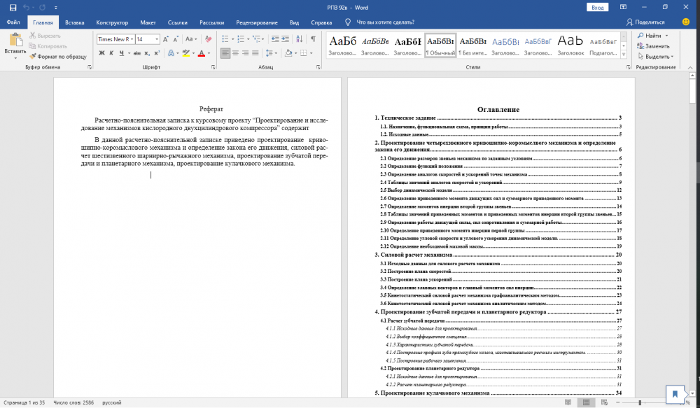Click the Save icon in the title bar
This screenshot has height=408, width=700.
click(13, 7)
